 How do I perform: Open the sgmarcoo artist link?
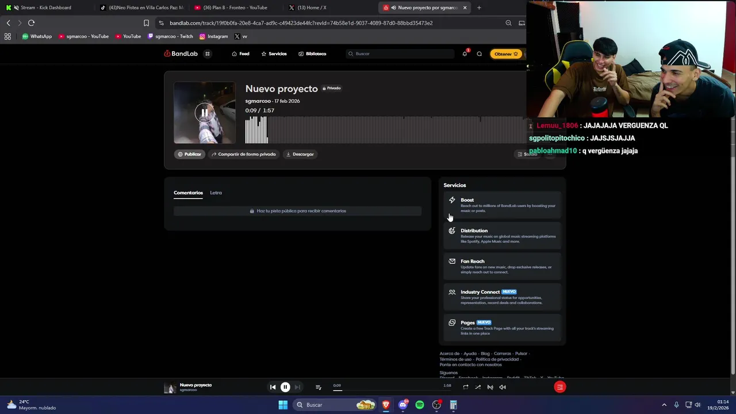[258, 101]
